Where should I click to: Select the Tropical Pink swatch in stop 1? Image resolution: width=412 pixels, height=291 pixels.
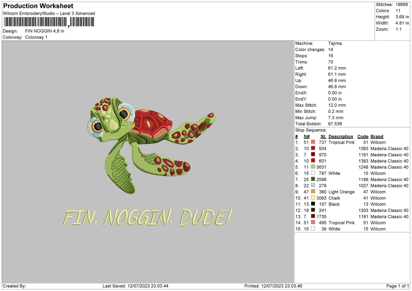[313, 142]
